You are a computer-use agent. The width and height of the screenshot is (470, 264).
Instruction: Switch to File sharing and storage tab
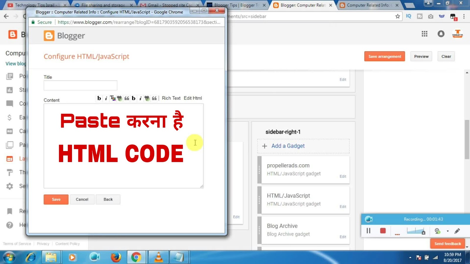pyautogui.click(x=103, y=5)
